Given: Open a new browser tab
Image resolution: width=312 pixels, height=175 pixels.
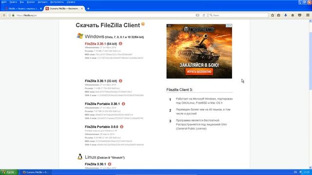Looking at the screenshot, I should [x=88, y=9].
